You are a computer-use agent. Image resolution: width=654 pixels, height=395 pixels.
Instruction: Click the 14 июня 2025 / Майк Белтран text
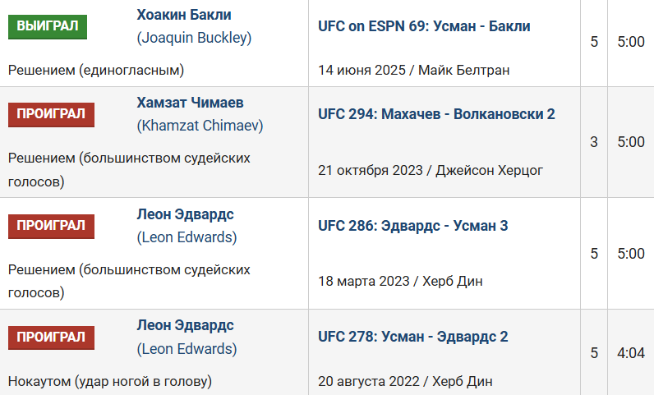[x=413, y=70]
